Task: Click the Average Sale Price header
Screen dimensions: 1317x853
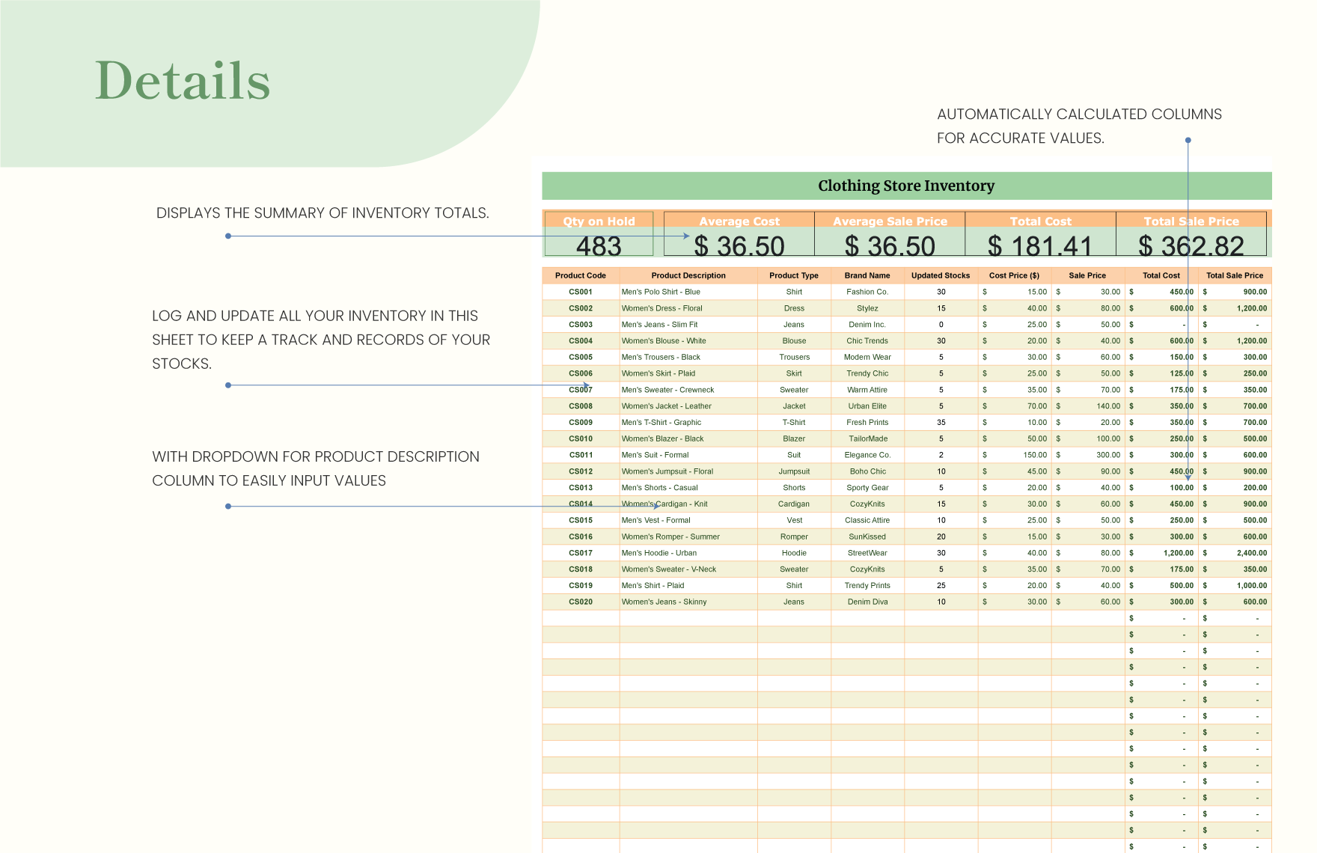Action: (890, 221)
